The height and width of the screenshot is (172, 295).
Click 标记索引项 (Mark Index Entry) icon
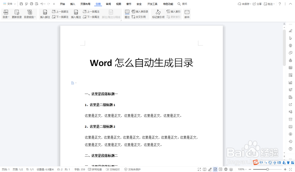158,14
